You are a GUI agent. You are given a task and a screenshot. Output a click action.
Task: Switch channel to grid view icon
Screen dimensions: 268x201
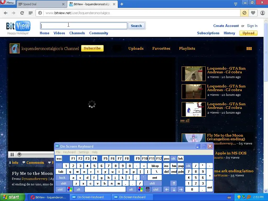tap(249, 49)
